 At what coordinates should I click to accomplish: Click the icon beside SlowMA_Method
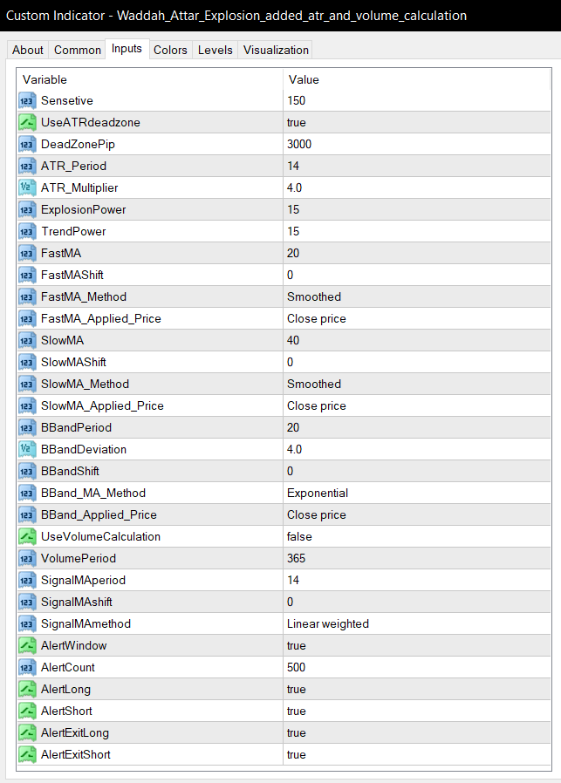click(27, 384)
